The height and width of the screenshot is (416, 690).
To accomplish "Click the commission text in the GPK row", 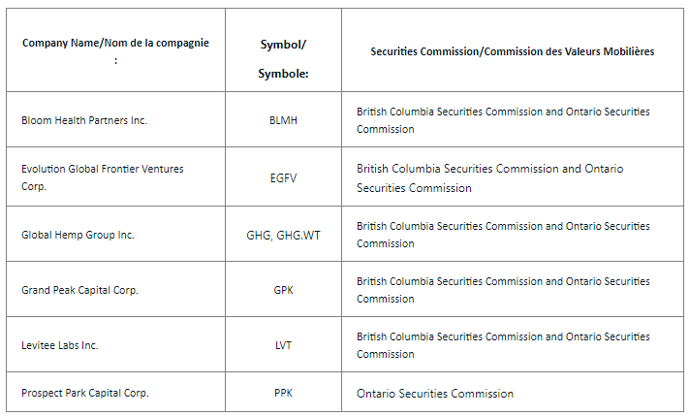I will [x=503, y=290].
